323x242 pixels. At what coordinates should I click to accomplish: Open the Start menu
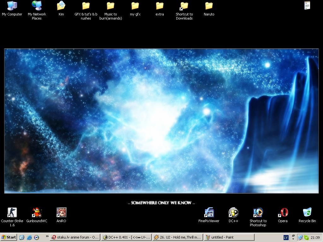tap(9, 237)
